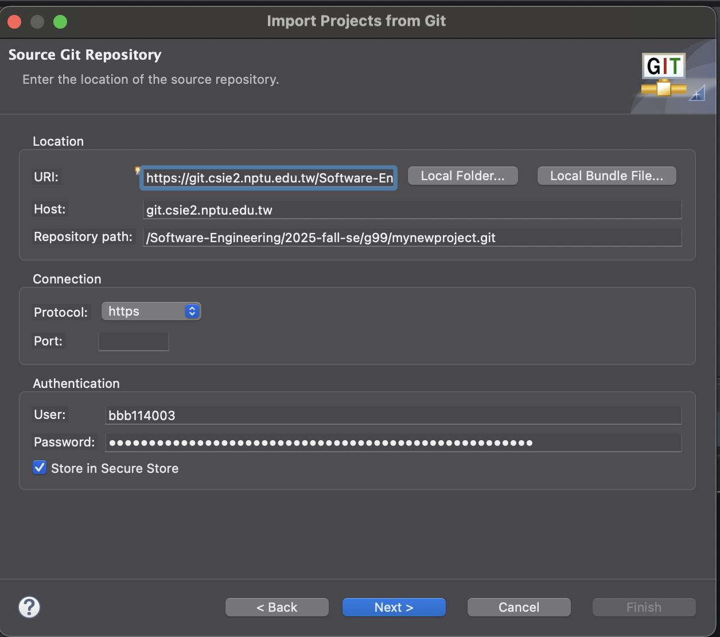720x637 pixels.
Task: Click the Local Bundle File... button
Action: (606, 176)
